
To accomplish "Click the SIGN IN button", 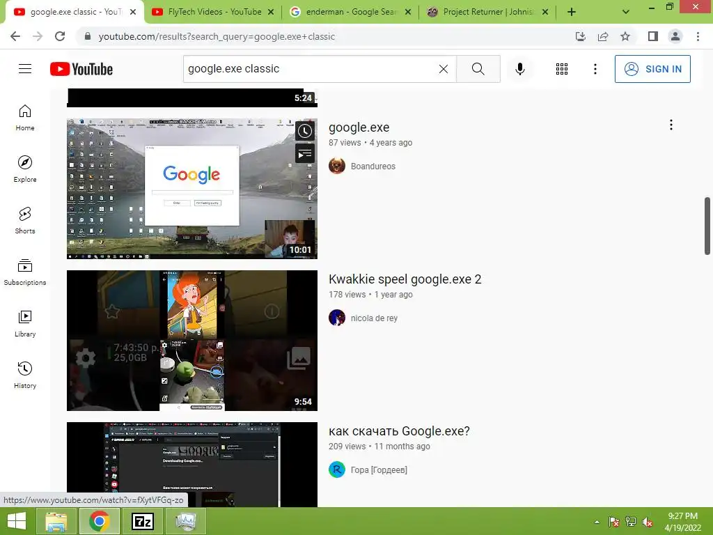I will [652, 69].
